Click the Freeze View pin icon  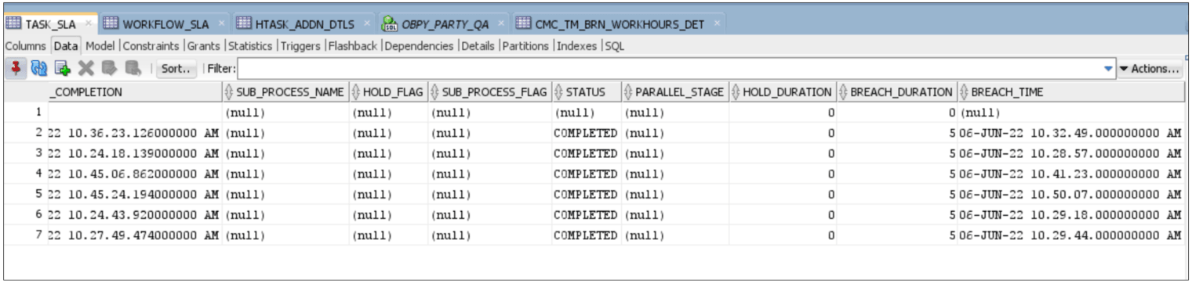coord(16,69)
